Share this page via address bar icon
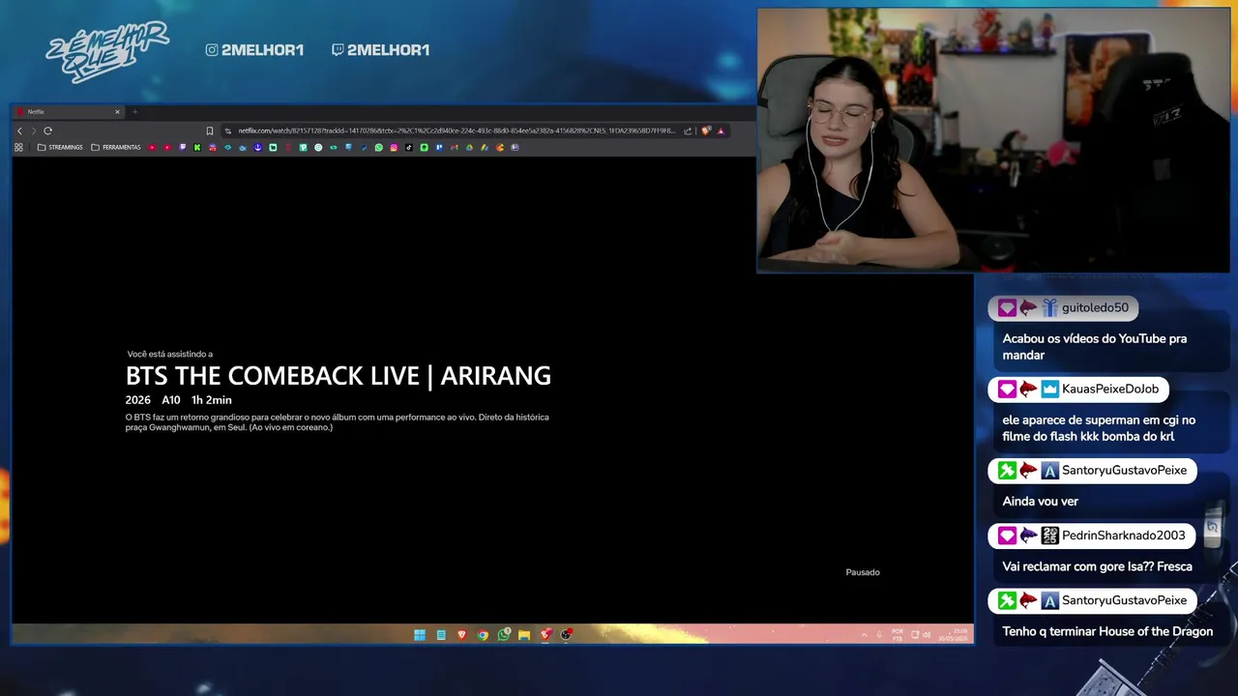 point(688,130)
